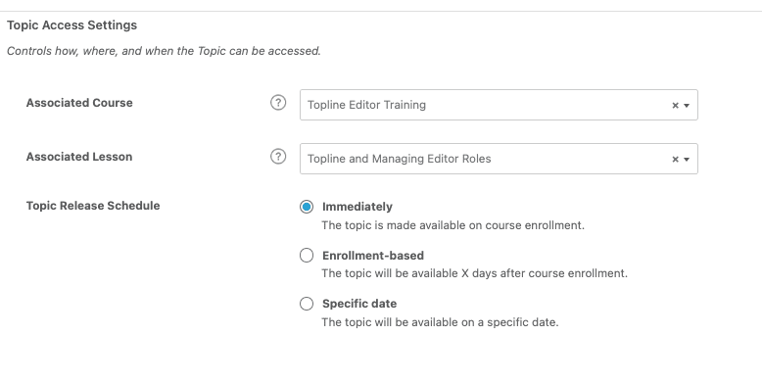Choose the Enrollment-based radio button

point(307,256)
